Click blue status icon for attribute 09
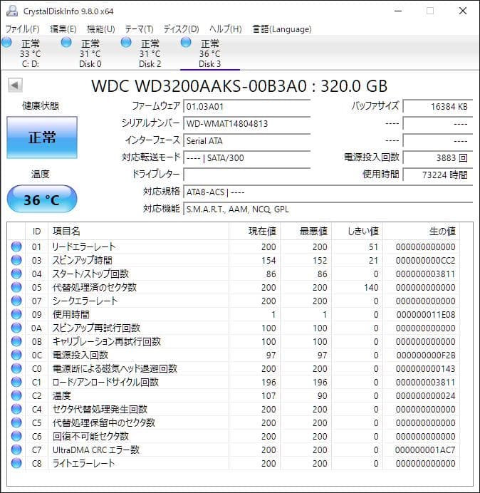480x493 pixels. pos(16,314)
